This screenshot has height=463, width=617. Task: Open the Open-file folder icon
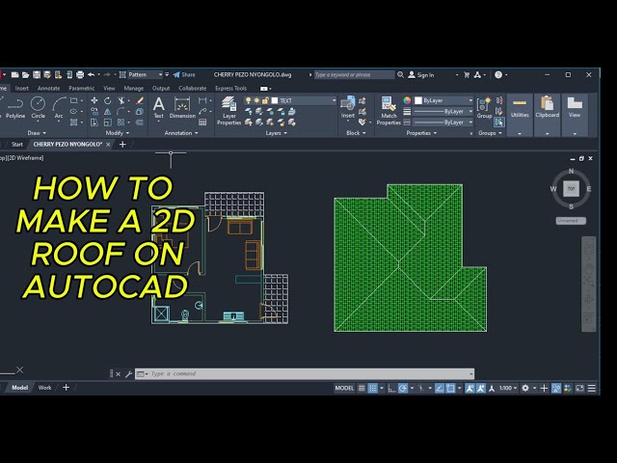pos(26,75)
